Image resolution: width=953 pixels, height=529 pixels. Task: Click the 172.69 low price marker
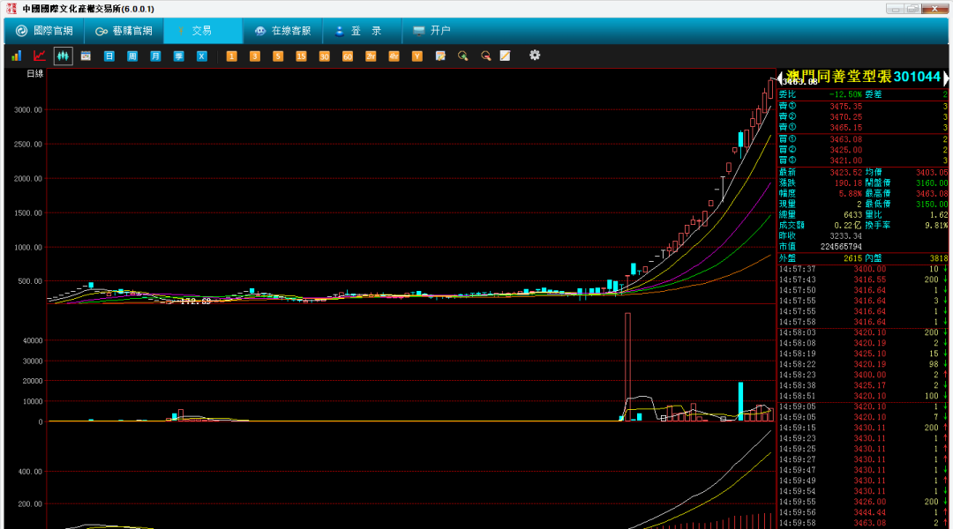point(196,302)
